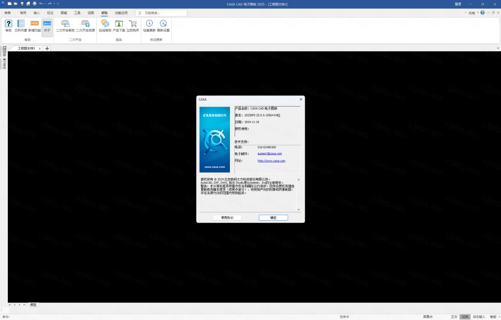
Task: Click 检查更新 icon in ribbon
Action: click(149, 23)
